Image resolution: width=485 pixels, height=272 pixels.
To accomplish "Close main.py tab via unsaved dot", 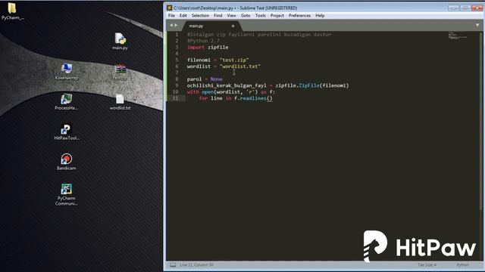I will (x=233, y=26).
